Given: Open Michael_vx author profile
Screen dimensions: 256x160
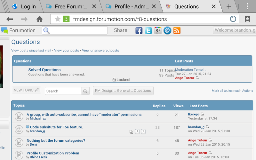Looking at the screenshot, I should pos(38,118).
